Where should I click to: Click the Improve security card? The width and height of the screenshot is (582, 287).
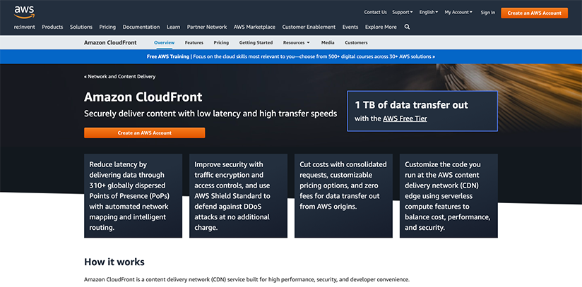click(x=238, y=196)
